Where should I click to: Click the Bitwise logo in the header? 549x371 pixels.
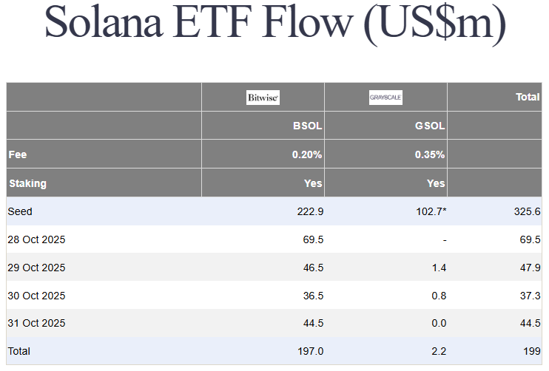(263, 98)
